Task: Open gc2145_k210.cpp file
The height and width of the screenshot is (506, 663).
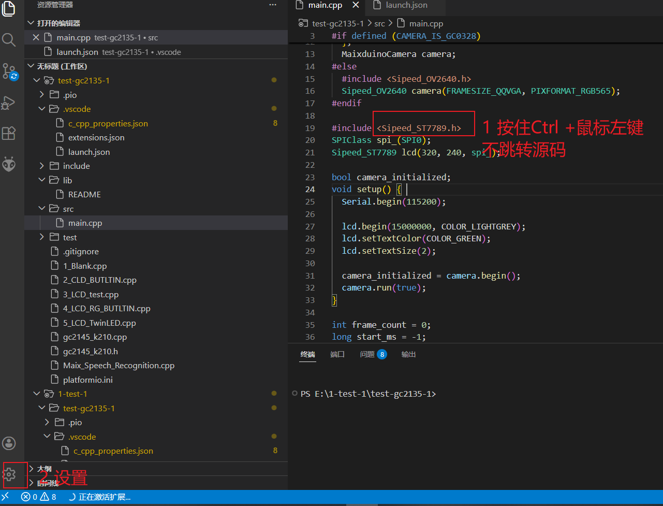Action: (156, 337)
